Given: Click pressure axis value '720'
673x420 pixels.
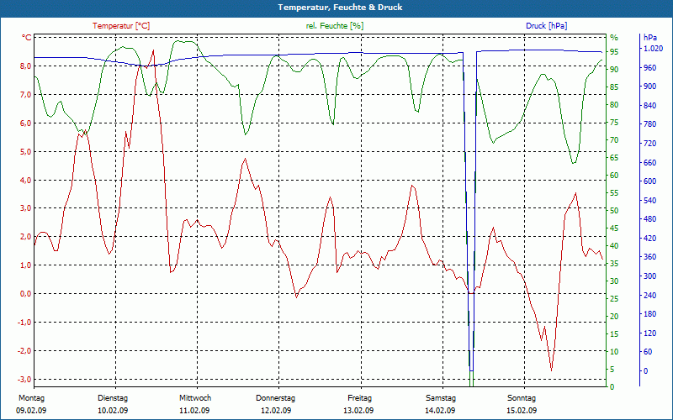Looking at the screenshot, I should (x=650, y=144).
